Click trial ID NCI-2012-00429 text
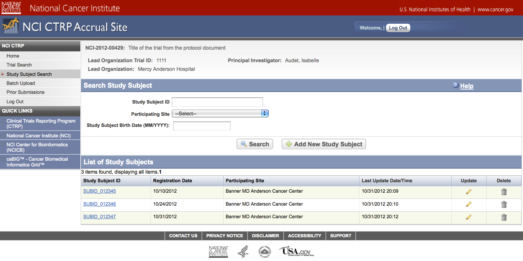This screenshot has height=261, width=523. pos(105,48)
